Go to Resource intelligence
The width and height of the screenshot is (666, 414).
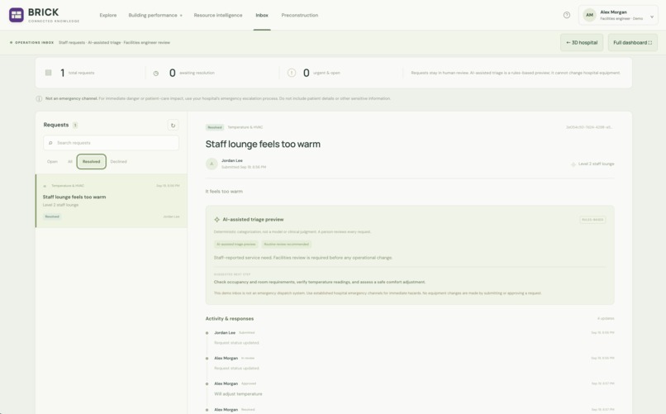[218, 15]
